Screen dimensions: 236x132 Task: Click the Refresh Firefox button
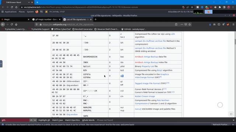221,125
